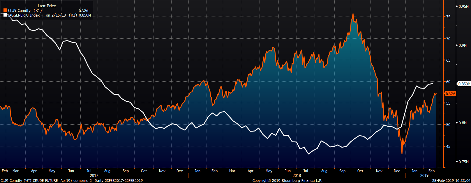471x183 pixels.
Task: Click the 0.95M right axis marker
Action: coord(463,6)
